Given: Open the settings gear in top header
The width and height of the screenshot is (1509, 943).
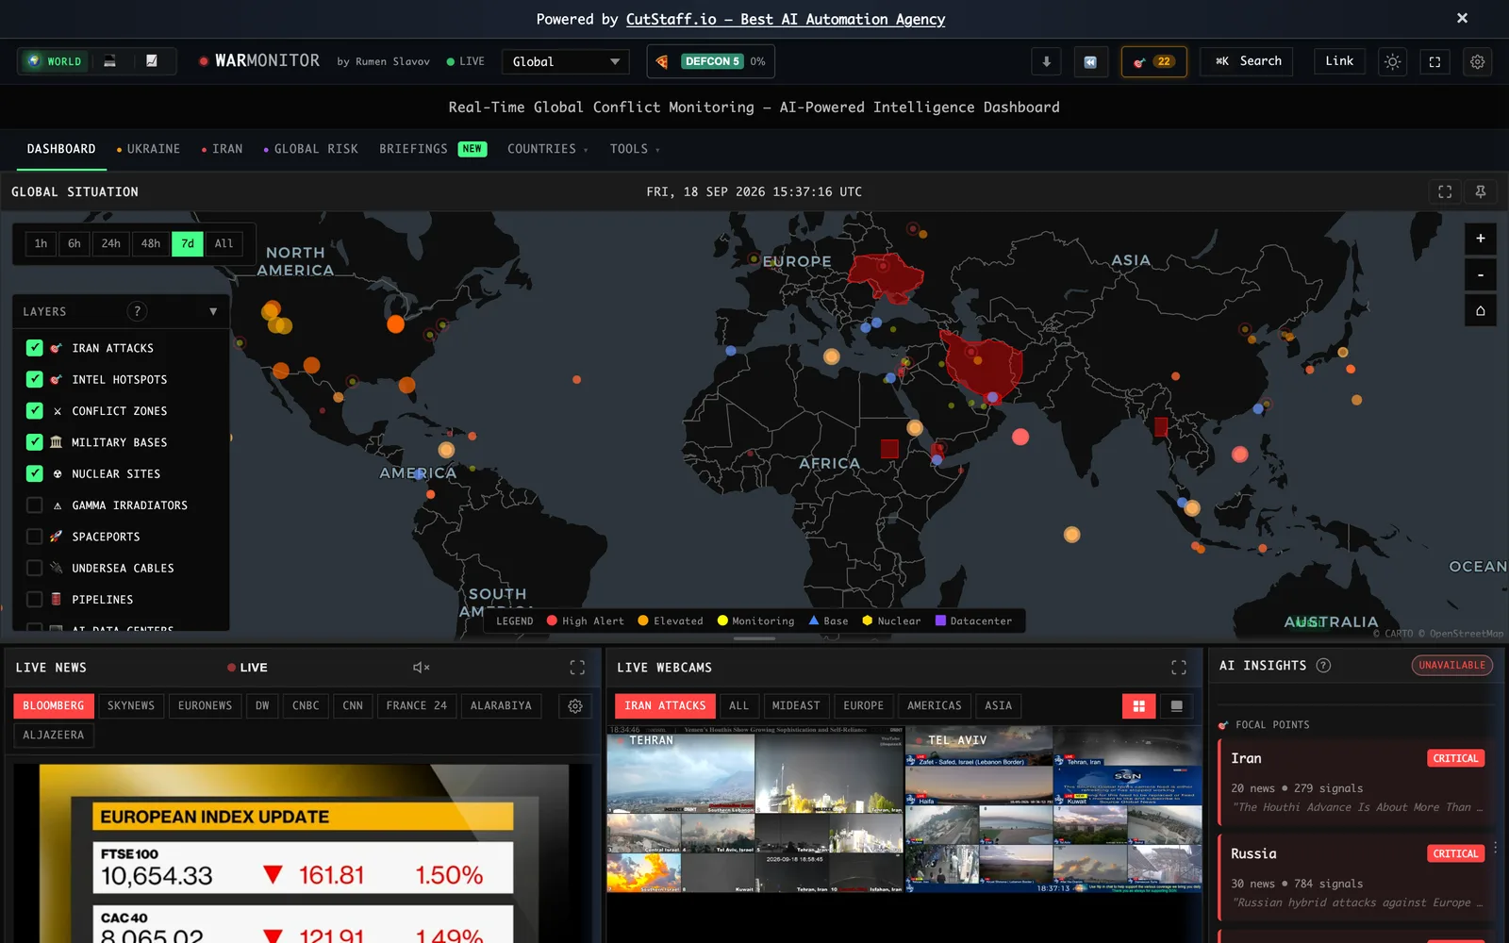Looking at the screenshot, I should point(1477,61).
